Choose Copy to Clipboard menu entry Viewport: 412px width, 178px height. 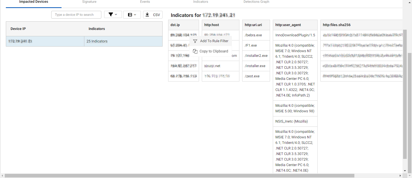211,51
